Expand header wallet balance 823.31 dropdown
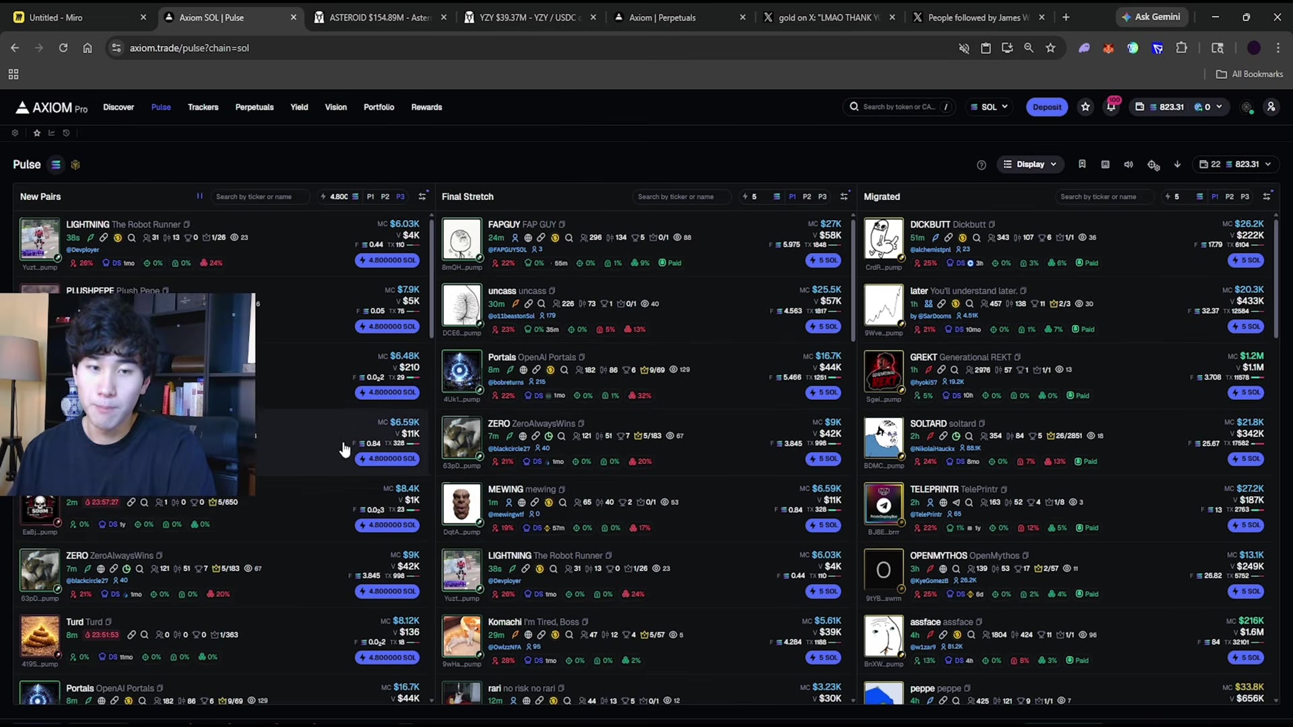Viewport: 1293px width, 727px height. coord(1179,107)
